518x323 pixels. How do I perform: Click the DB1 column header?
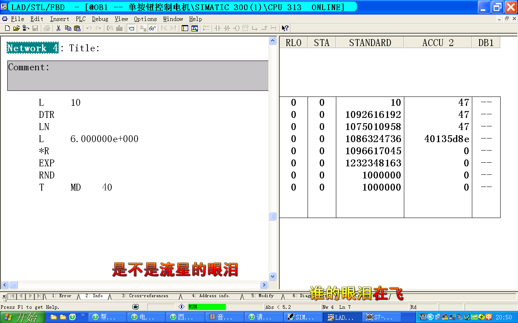[x=486, y=42]
